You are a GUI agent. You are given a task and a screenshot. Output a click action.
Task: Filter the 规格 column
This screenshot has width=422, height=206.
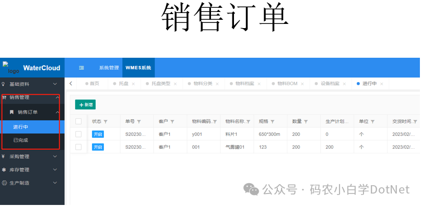pos(272,122)
